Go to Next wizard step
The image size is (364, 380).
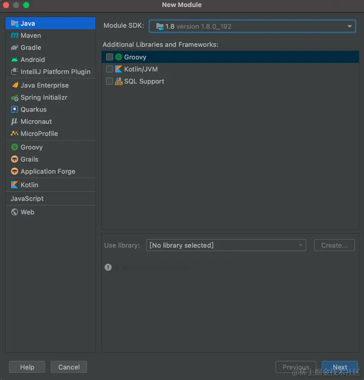coord(340,367)
